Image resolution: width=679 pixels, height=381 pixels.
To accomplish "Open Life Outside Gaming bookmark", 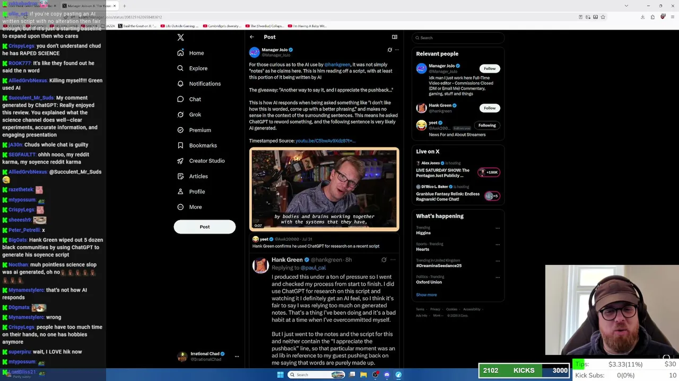I will 179,26.
